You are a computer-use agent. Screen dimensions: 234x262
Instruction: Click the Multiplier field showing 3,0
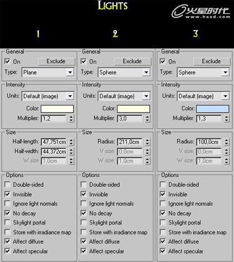[x=130, y=118]
